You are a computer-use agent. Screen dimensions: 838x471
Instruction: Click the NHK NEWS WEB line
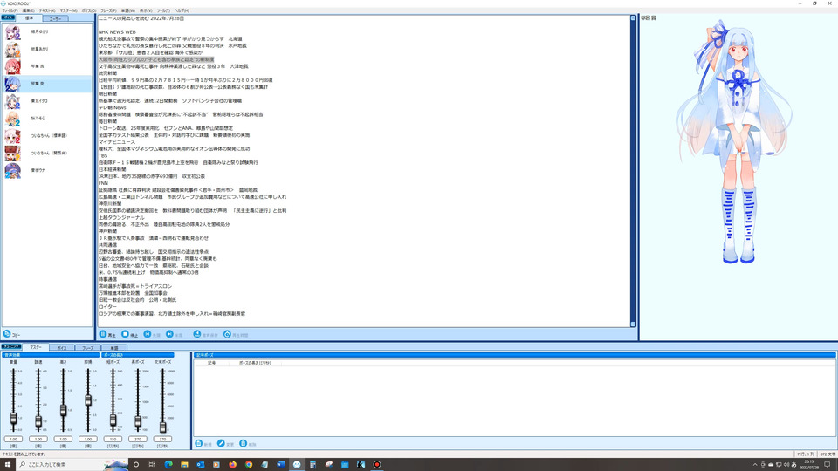pos(117,32)
